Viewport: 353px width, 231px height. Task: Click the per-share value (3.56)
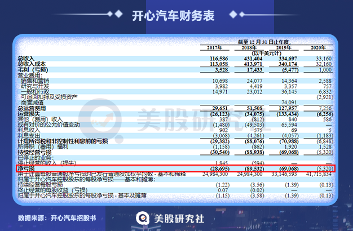257,185
